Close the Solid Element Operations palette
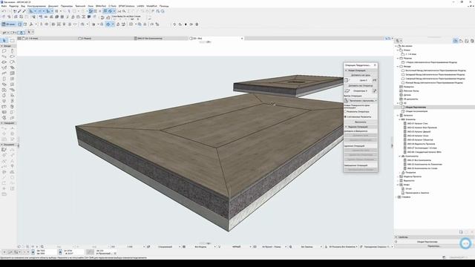Image resolution: width=475 pixels, height=267 pixels. (x=375, y=65)
